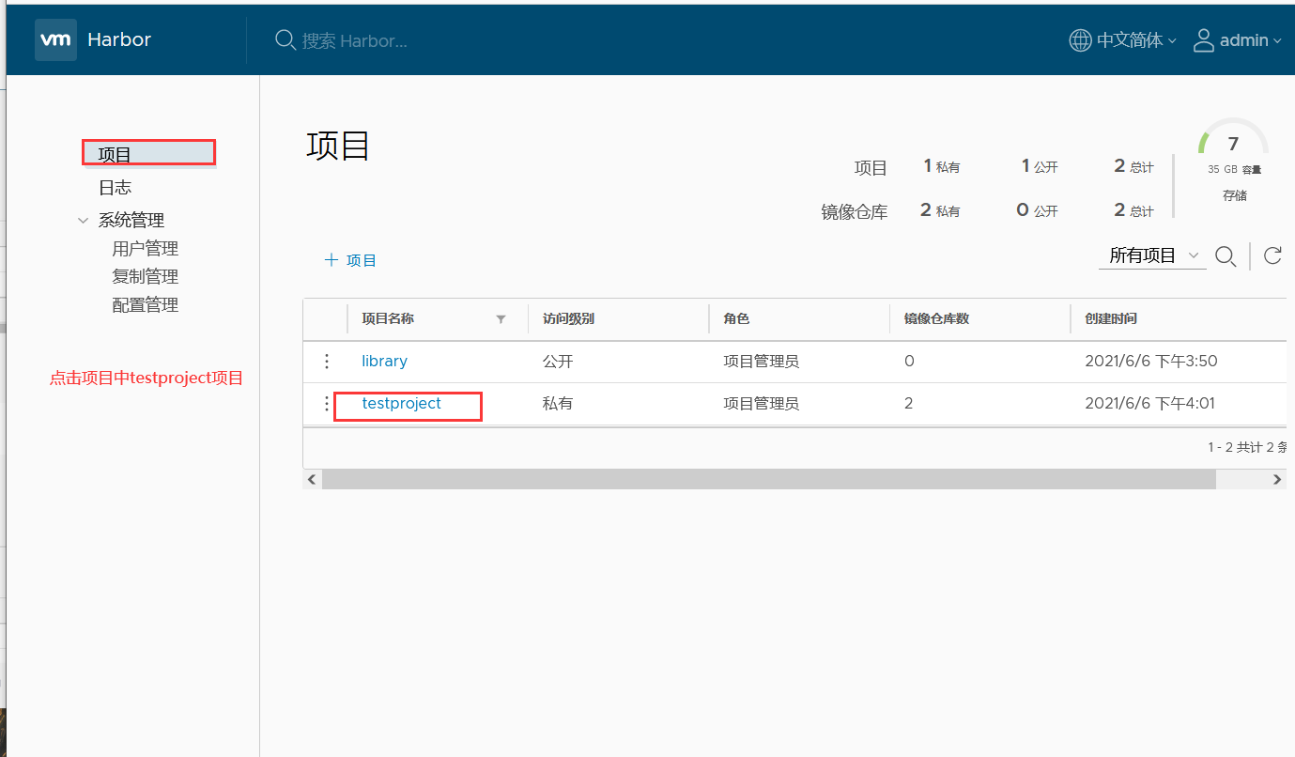This screenshot has height=757, width=1295.
Task: Open the 项目名称 column filter
Action: 501,318
